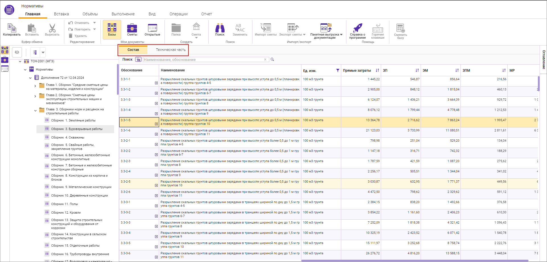Select Сборник 4. Скважины in tree
Image resolution: width=547 pixels, height=262 pixels.
[x=68, y=137]
